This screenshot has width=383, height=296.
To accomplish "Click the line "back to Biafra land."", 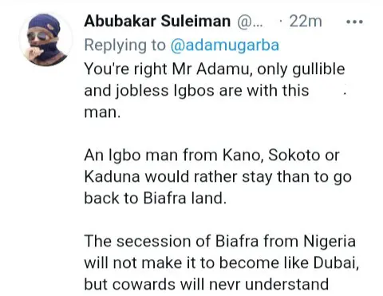I will 156,198.
